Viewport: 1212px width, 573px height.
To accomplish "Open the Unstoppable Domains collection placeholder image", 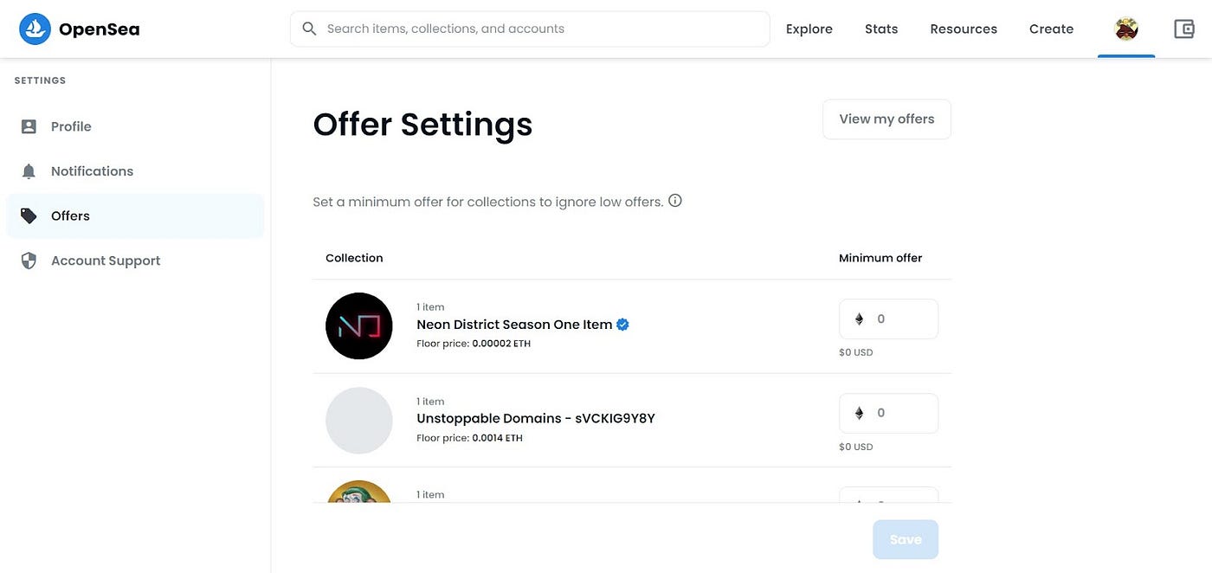I will tap(358, 421).
